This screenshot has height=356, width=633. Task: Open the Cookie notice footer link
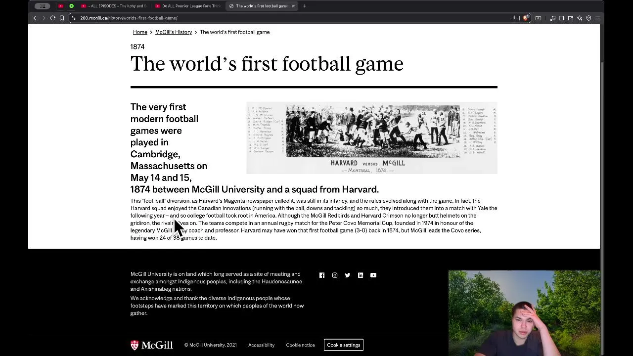click(x=300, y=345)
